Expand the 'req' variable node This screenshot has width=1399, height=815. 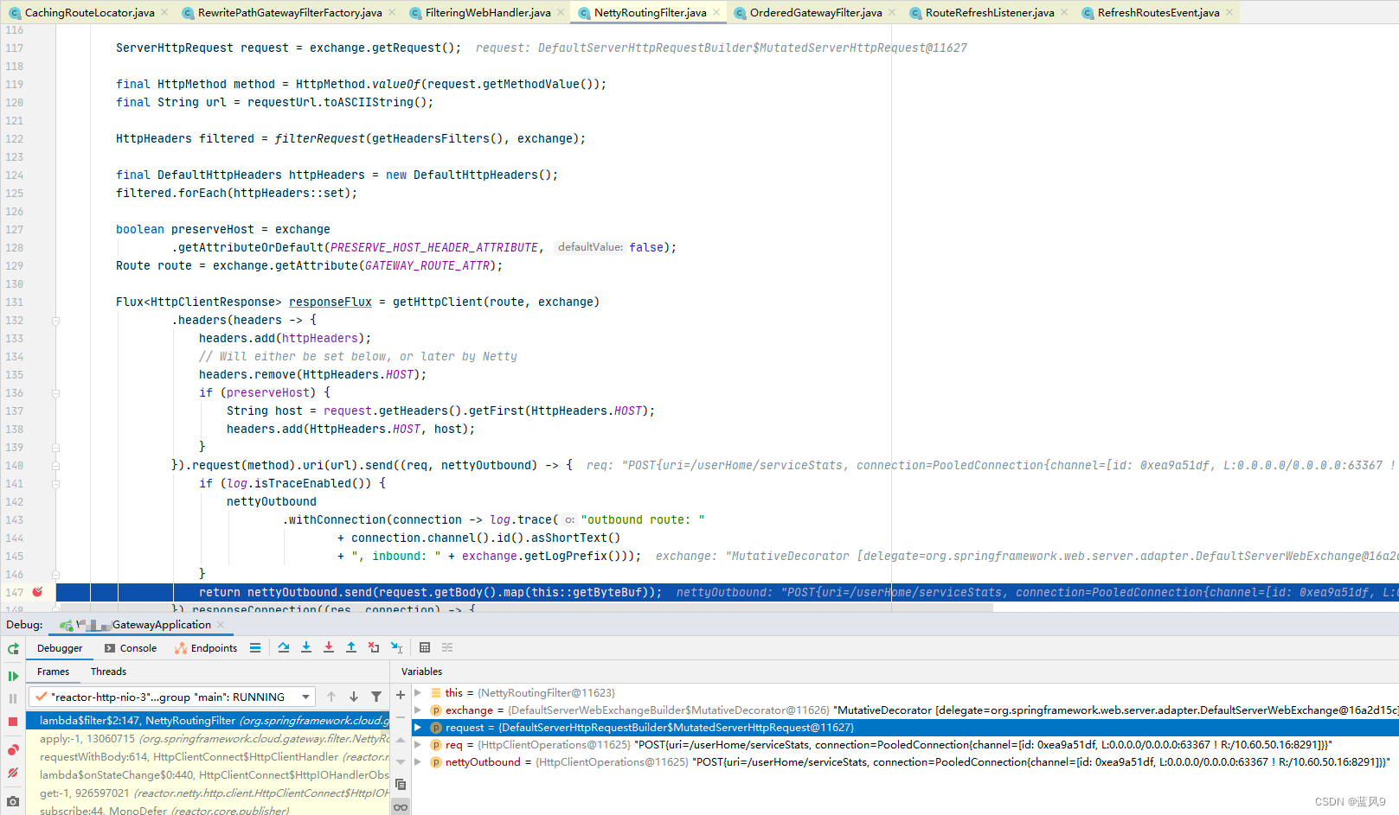(418, 745)
